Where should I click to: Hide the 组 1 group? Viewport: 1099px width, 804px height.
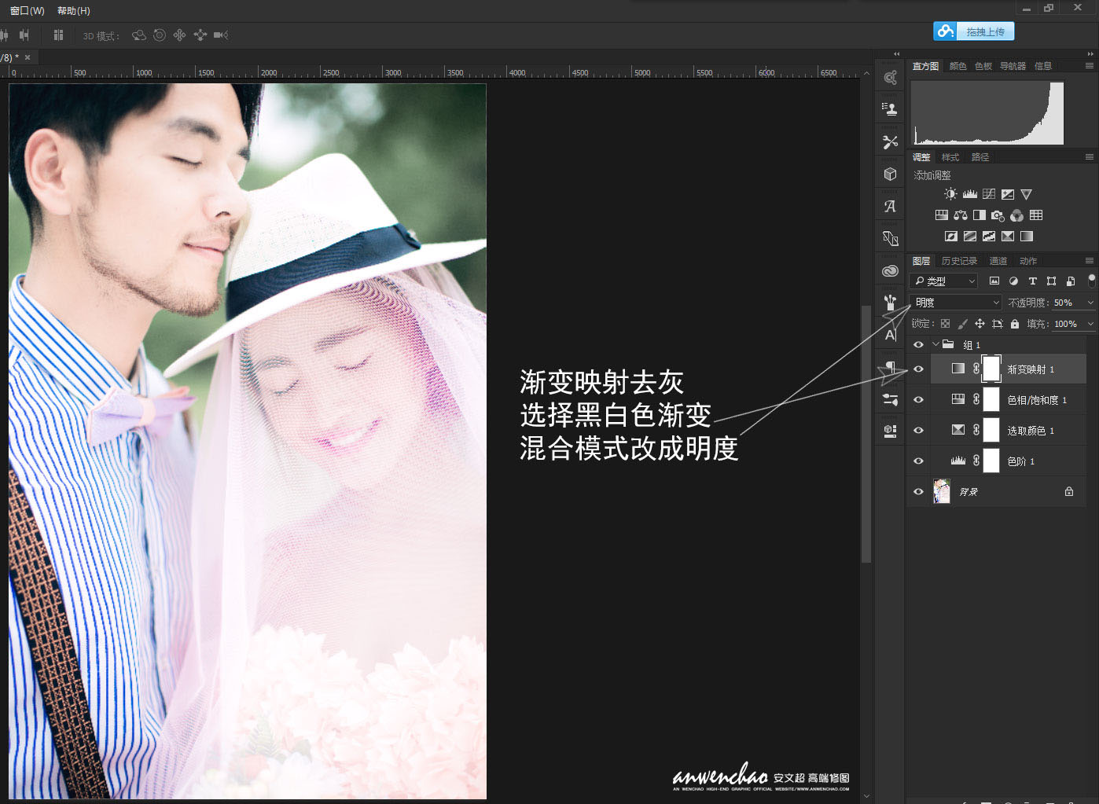click(x=918, y=344)
